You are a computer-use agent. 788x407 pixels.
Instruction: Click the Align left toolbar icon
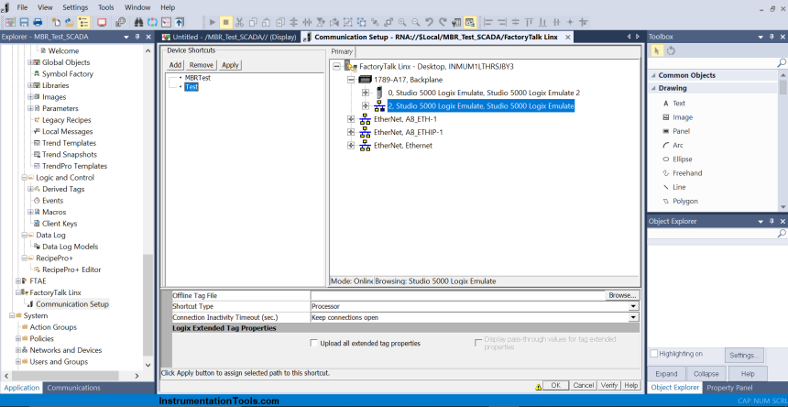[x=488, y=22]
